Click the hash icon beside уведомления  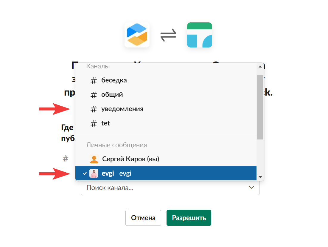94,109
